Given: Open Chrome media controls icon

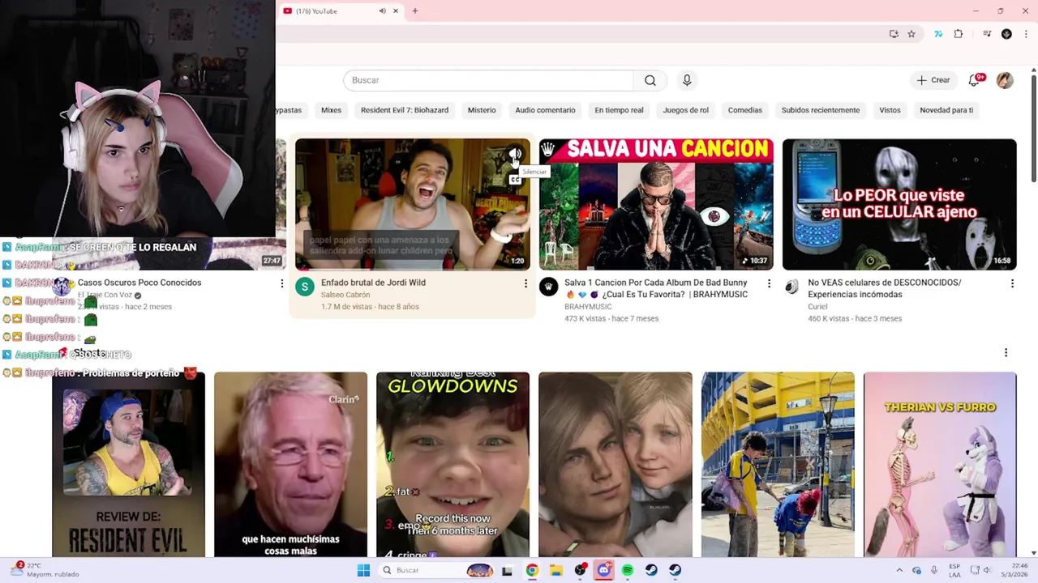Looking at the screenshot, I should [x=987, y=34].
